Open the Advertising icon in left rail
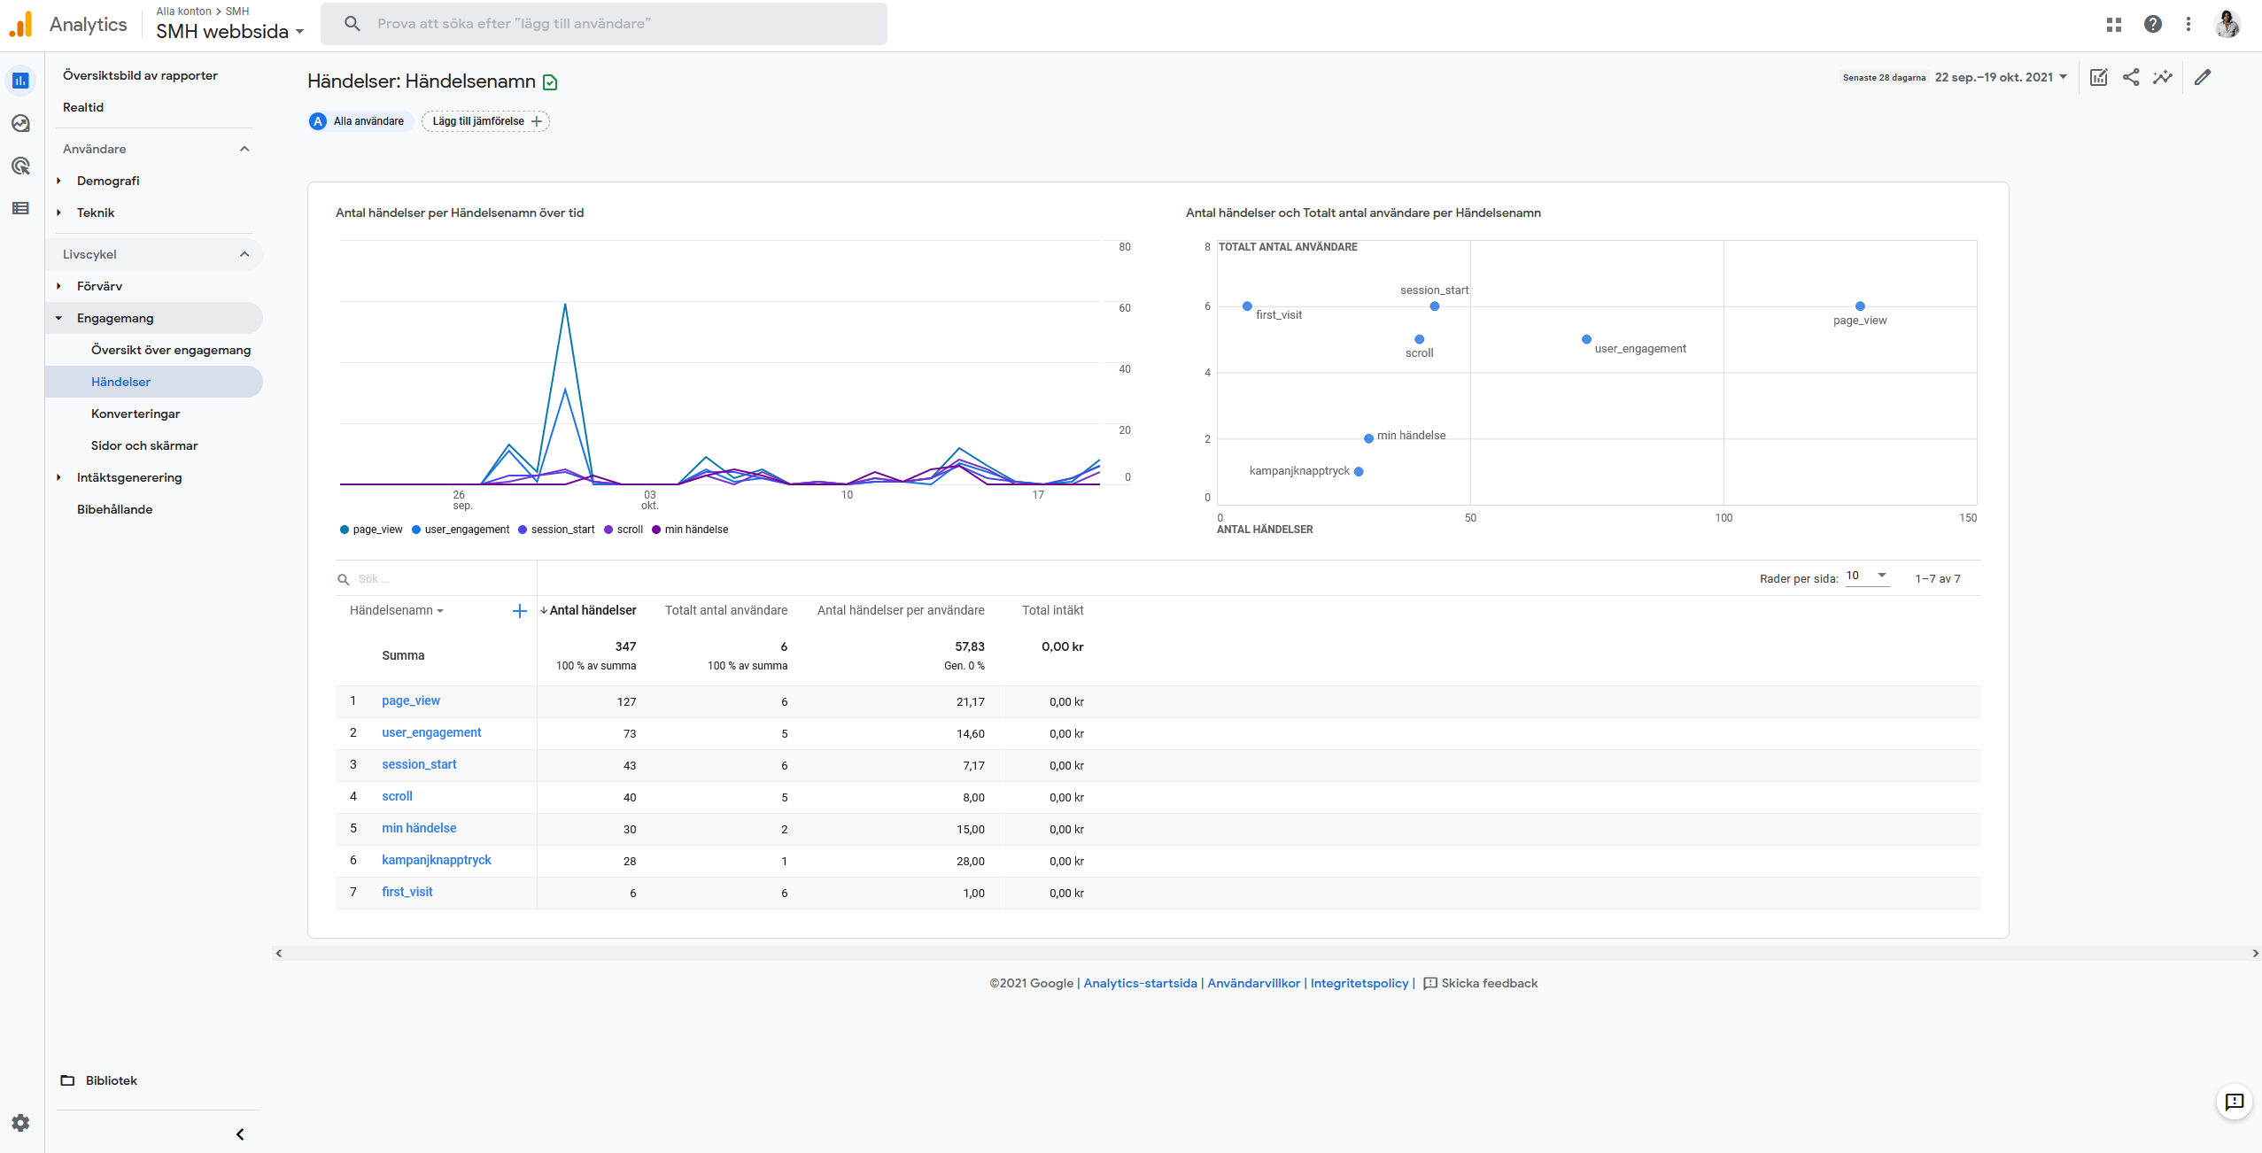 [x=21, y=166]
